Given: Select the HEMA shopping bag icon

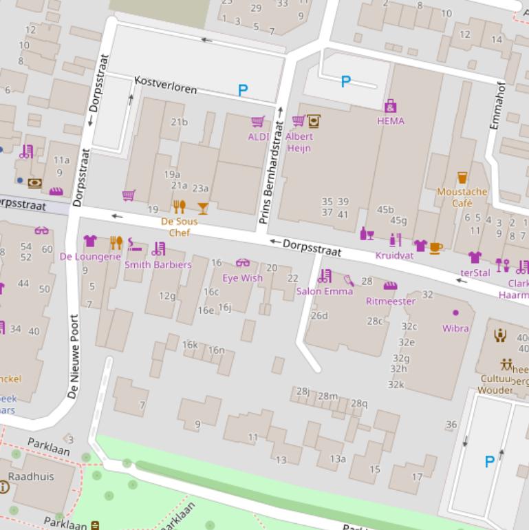Looking at the screenshot, I should click(x=391, y=106).
